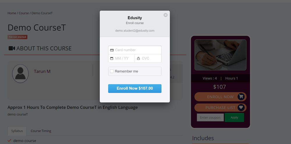Click the calendar expiry icon

pos(112,59)
